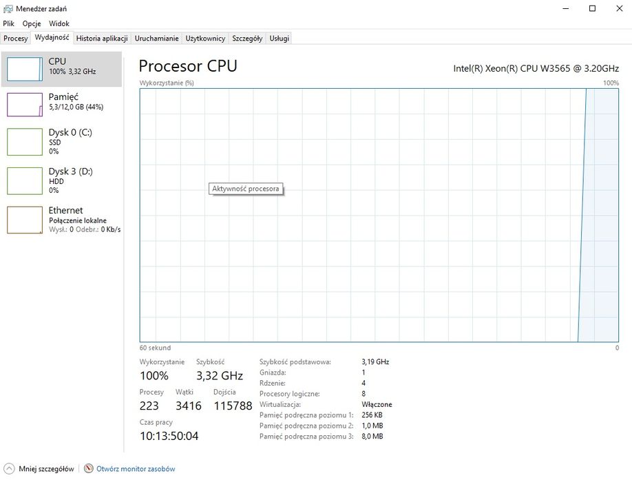Screen dimensions: 632x482
Task: Click the Połączenie lokalne text under Ethernet
Action: pyautogui.click(x=78, y=220)
